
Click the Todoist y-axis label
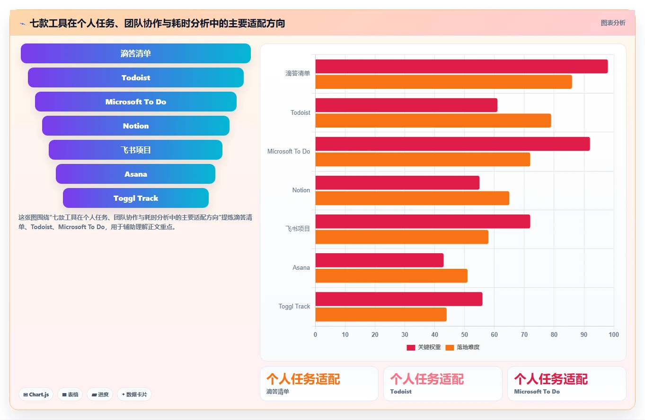pos(300,112)
